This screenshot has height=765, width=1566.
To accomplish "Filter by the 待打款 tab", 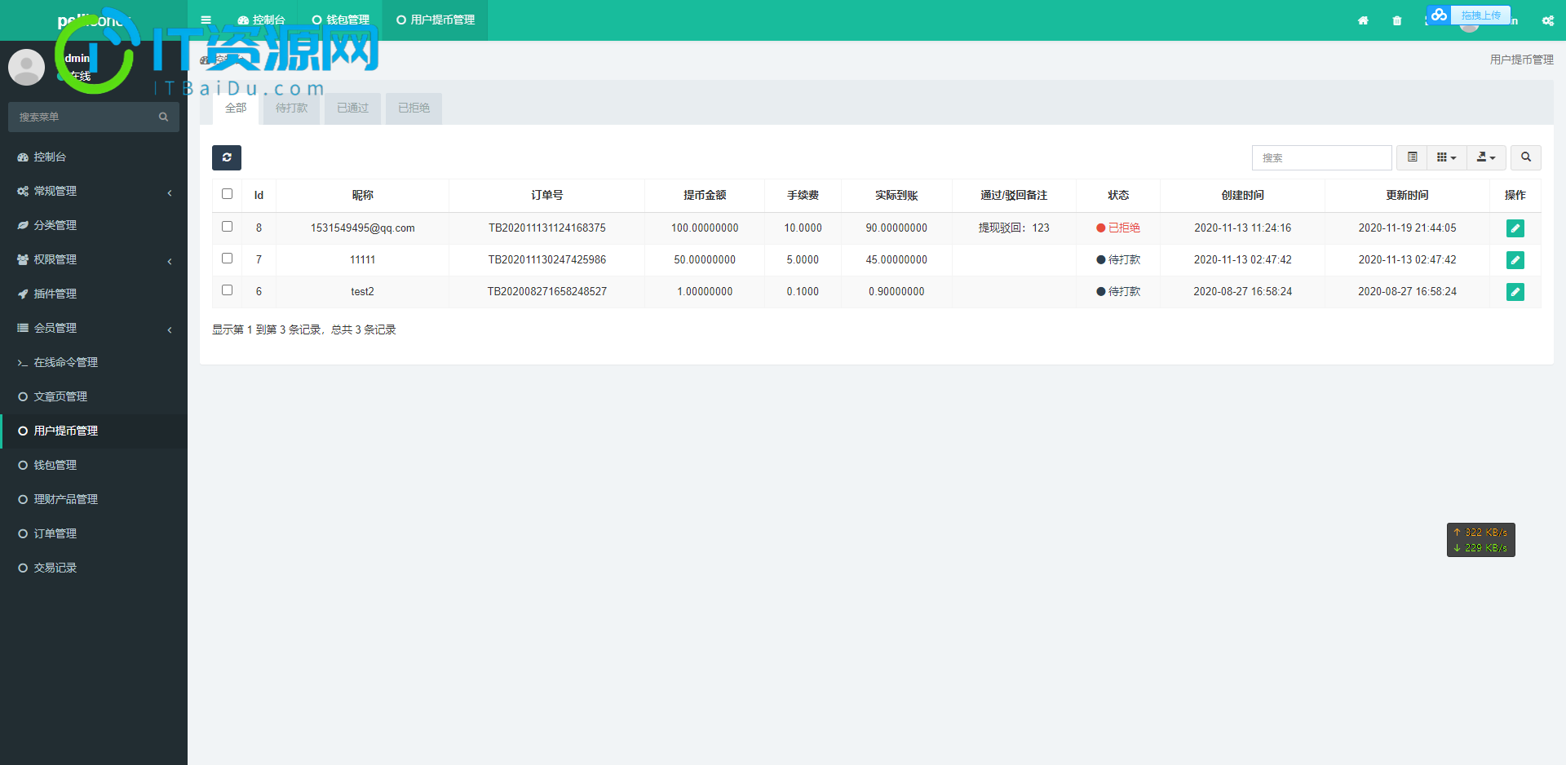I will pos(291,108).
